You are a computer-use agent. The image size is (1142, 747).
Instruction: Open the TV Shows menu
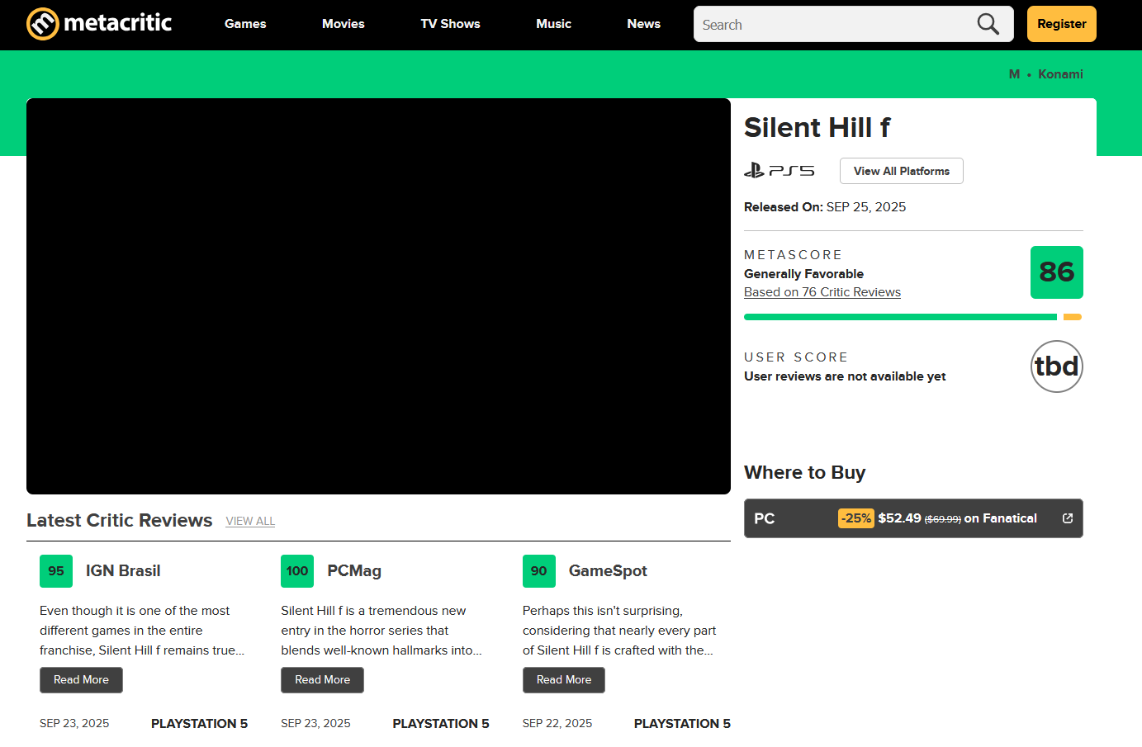click(x=450, y=24)
